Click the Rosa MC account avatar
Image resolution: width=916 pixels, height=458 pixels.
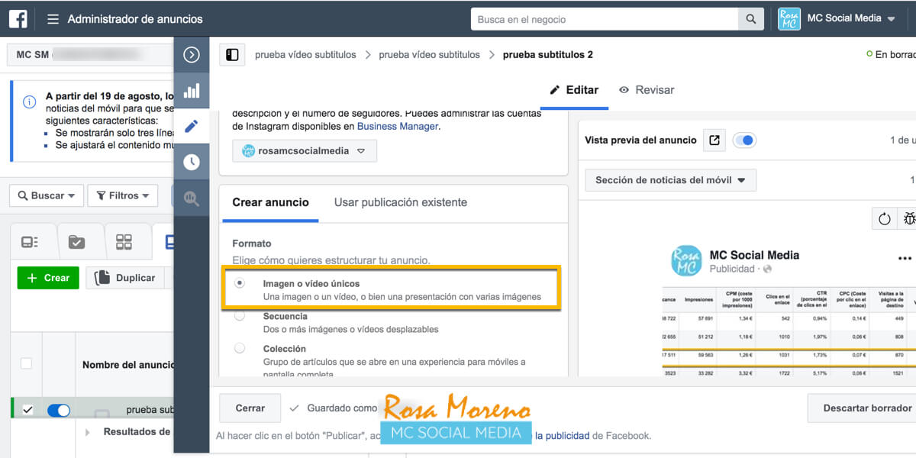(789, 18)
